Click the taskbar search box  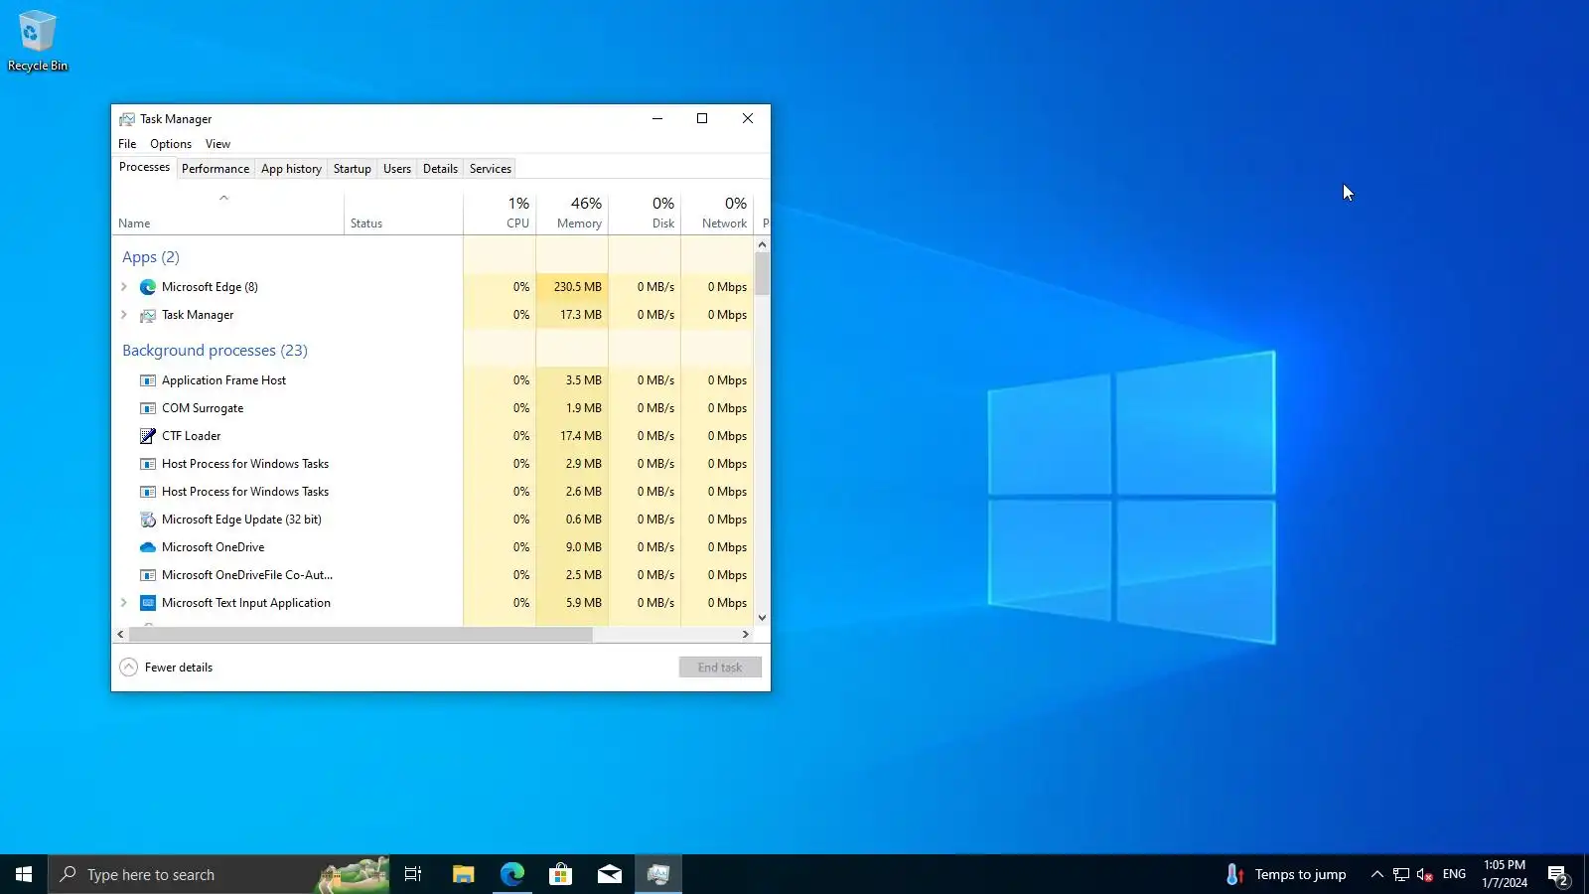(x=218, y=874)
